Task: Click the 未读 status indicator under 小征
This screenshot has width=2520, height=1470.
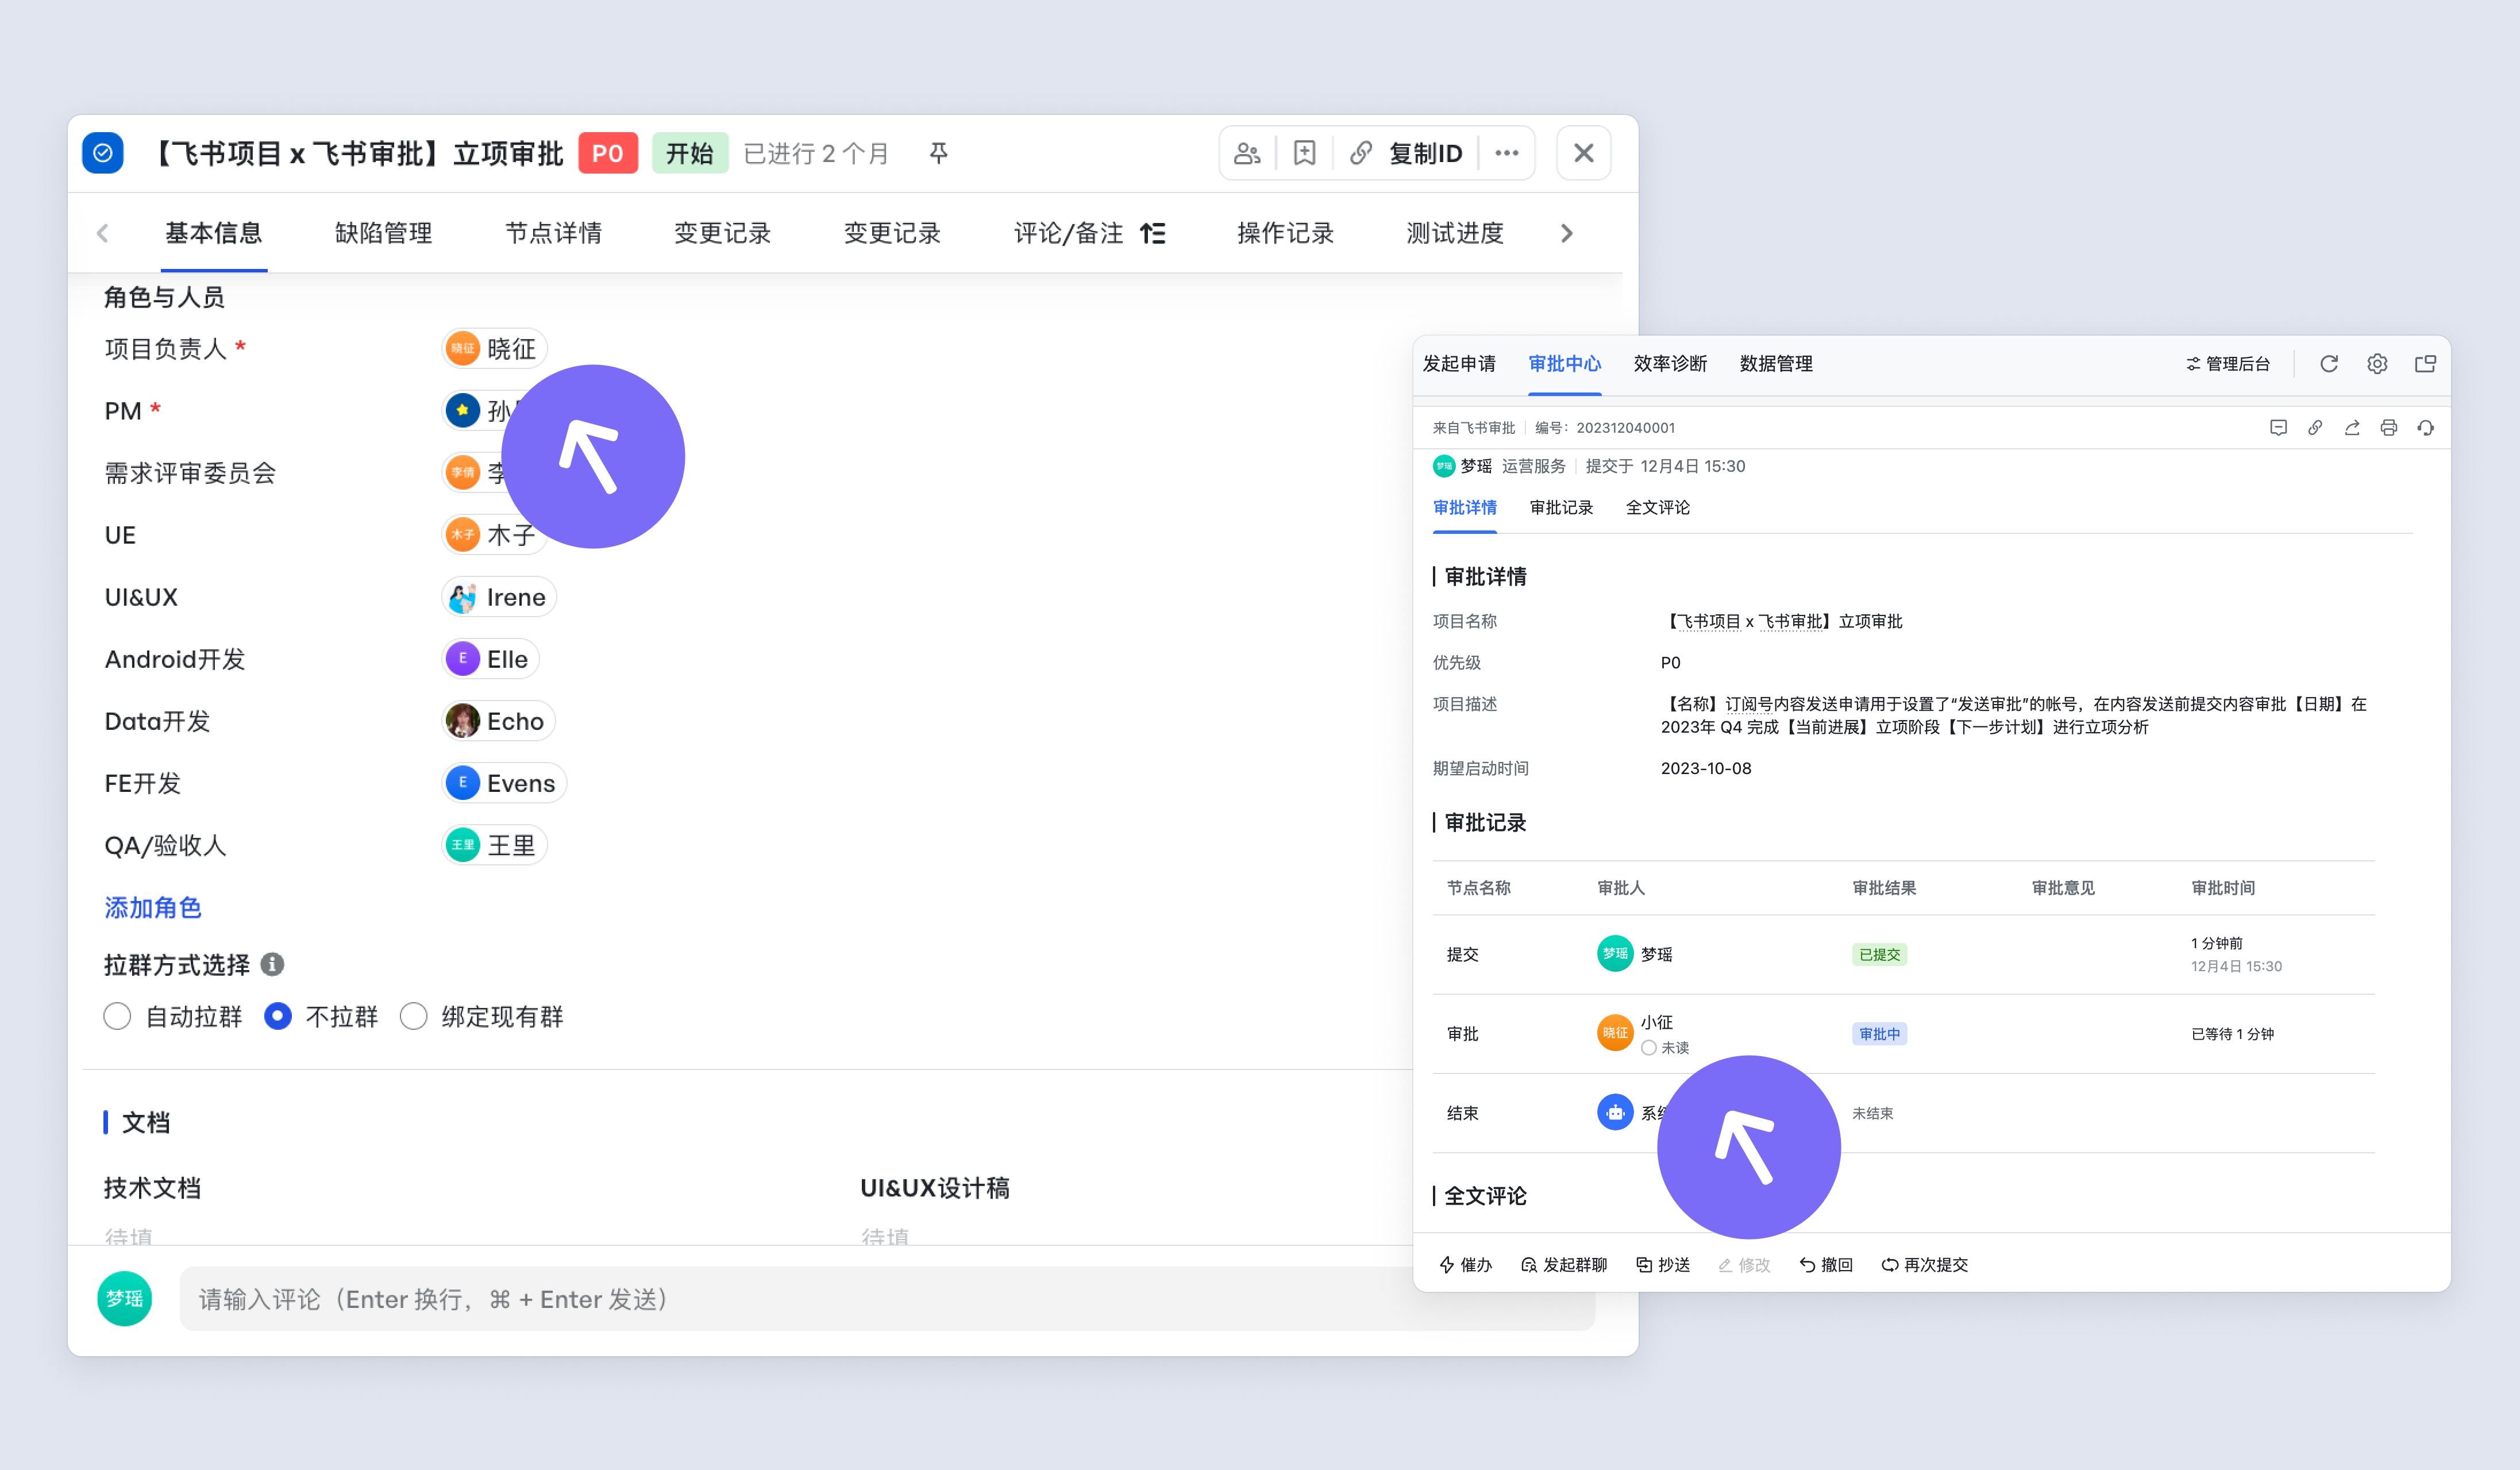Action: 1665,1047
